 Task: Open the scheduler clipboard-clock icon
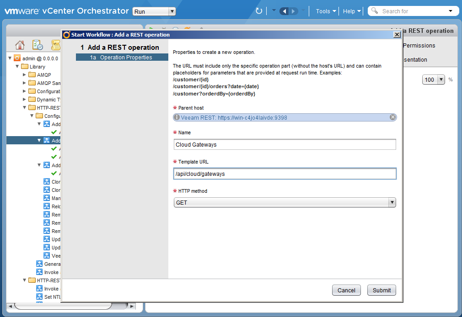tap(38, 45)
